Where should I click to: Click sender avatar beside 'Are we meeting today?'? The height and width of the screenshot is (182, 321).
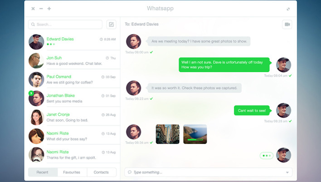point(133,41)
